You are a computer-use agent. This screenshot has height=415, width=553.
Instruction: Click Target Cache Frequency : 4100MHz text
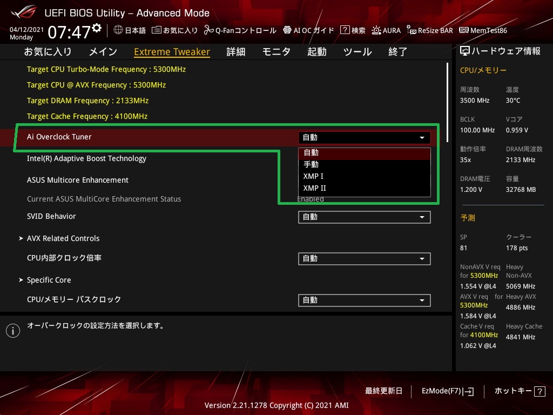tap(87, 116)
